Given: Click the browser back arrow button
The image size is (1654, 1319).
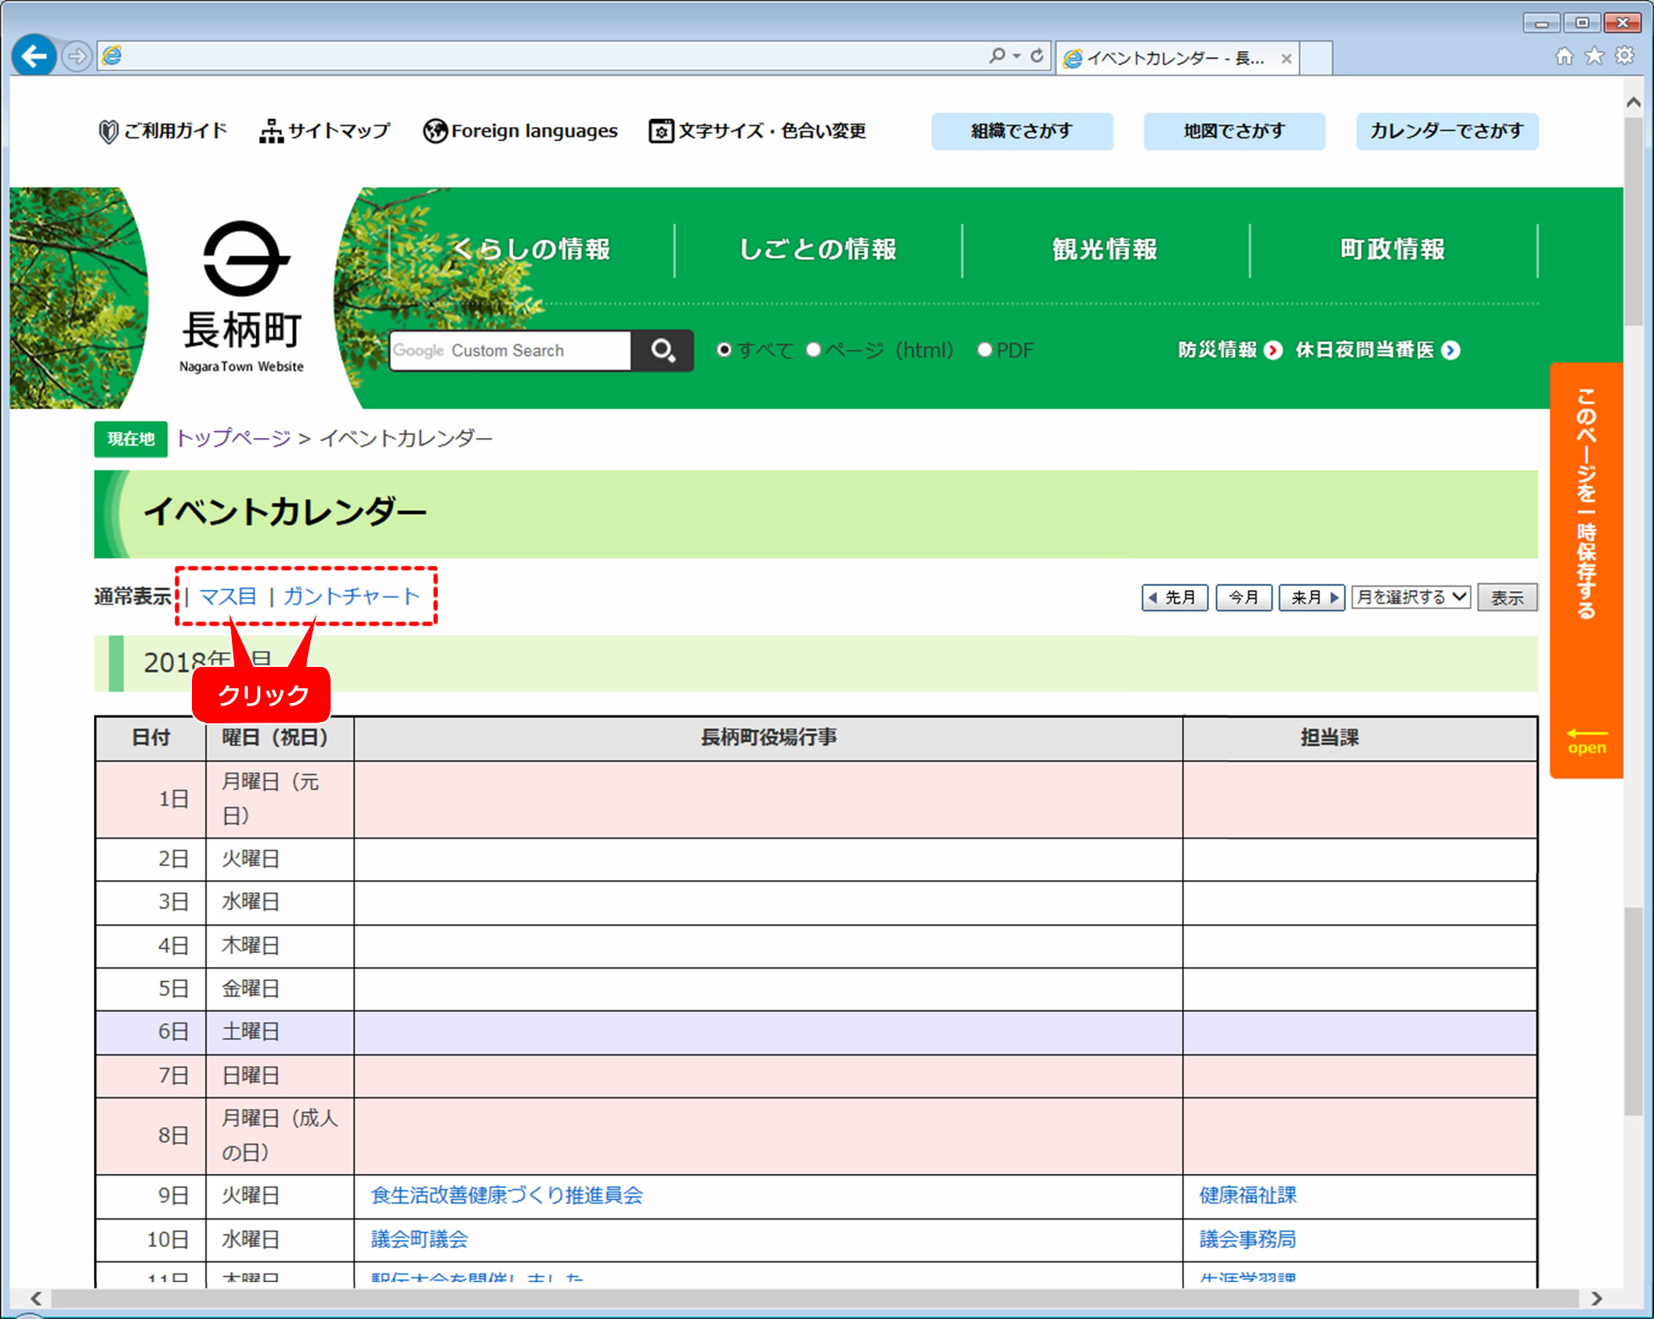Looking at the screenshot, I should pos(34,56).
